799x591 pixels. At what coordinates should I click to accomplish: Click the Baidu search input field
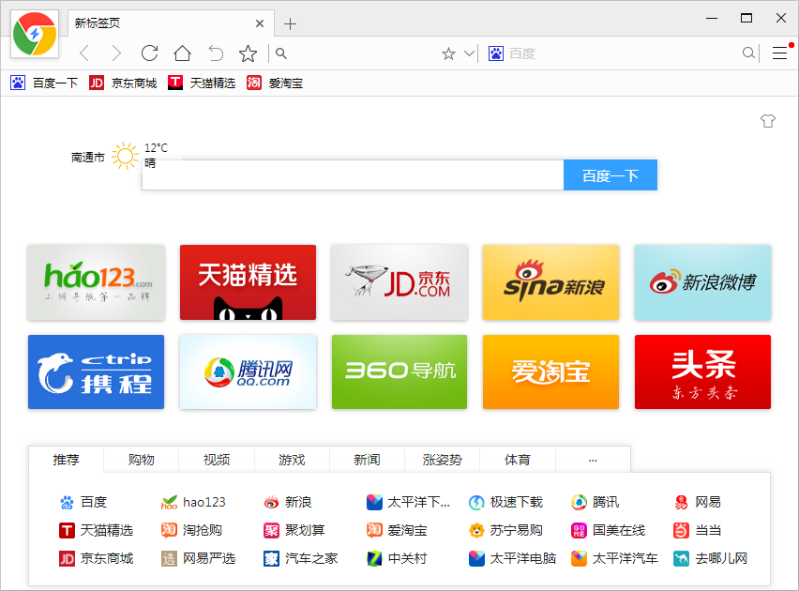(352, 176)
